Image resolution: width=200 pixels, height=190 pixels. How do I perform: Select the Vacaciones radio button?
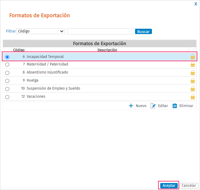pos(7,97)
